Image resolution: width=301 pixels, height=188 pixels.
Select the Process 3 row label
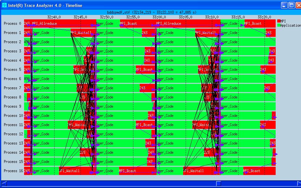point(12,51)
